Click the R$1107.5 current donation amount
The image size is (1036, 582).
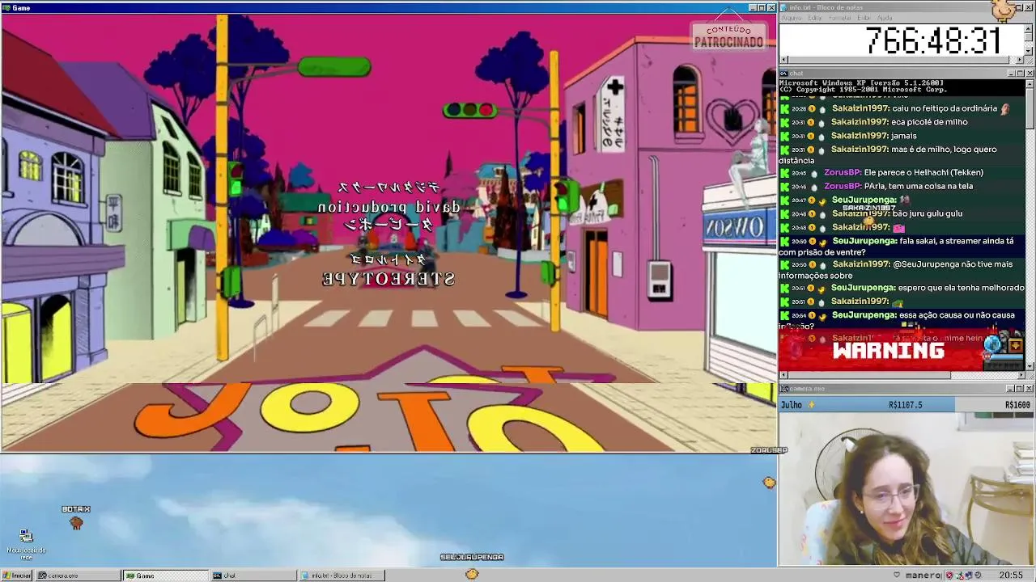[906, 405]
